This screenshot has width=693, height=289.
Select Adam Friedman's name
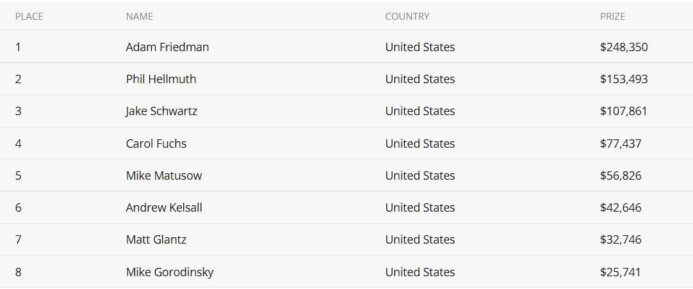point(167,47)
